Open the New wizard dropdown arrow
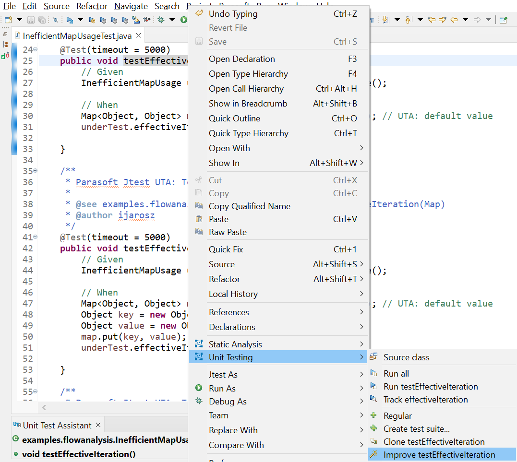This screenshot has width=517, height=462. point(20,20)
